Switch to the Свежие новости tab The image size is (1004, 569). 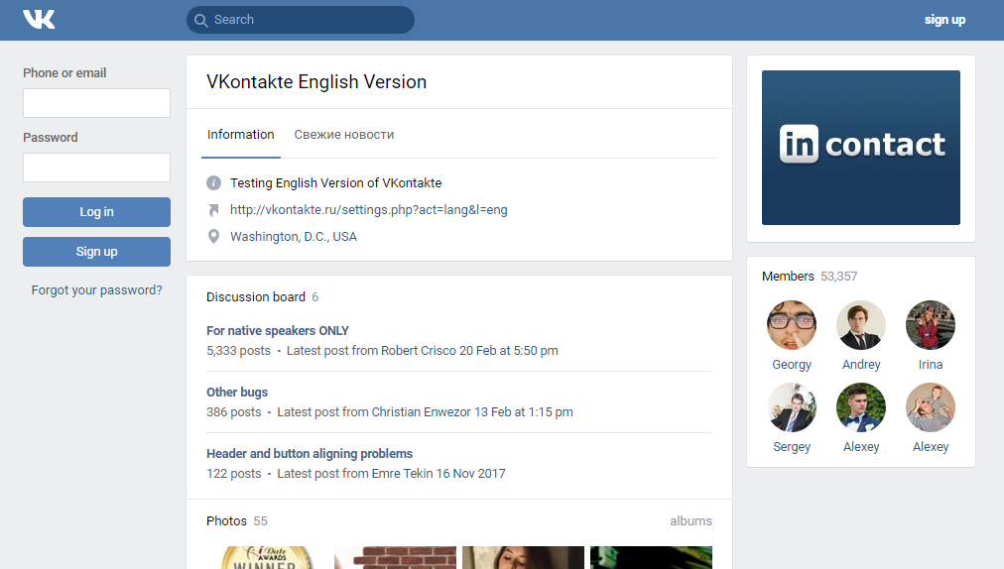point(344,135)
